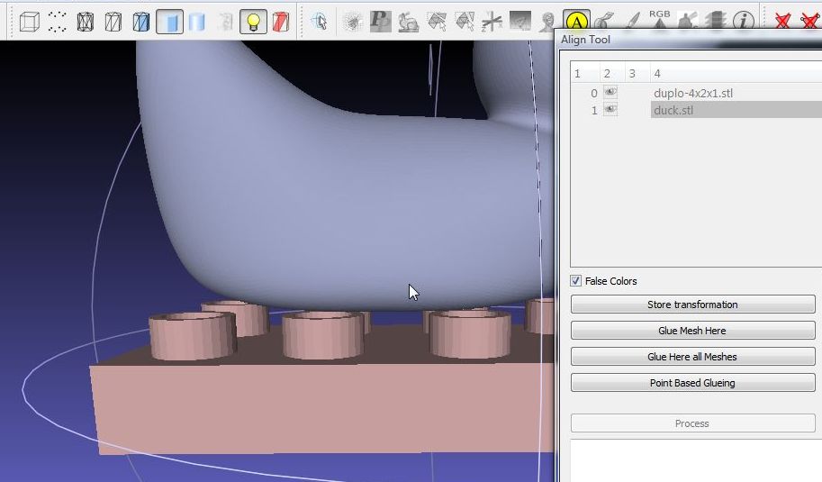Open the layer info 'i' icon
Image resolution: width=822 pixels, height=482 pixels.
click(x=743, y=22)
